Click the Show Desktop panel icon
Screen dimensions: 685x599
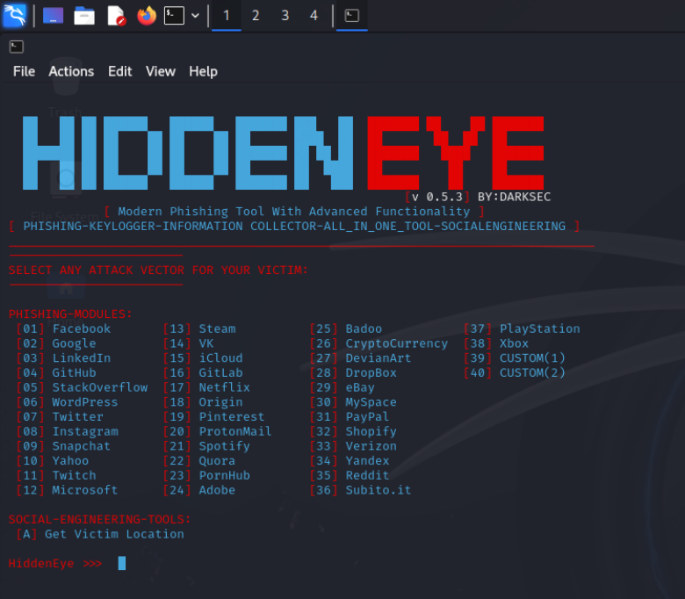[x=54, y=16]
